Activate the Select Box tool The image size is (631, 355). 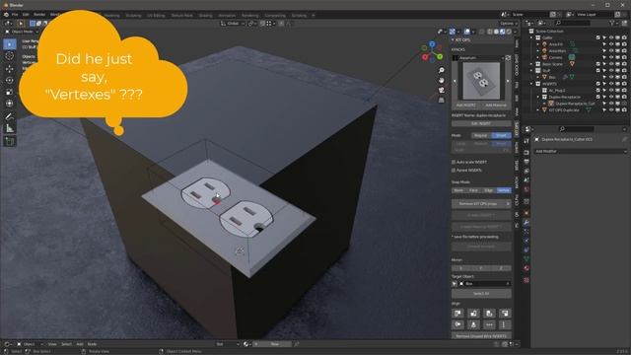click(x=10, y=43)
